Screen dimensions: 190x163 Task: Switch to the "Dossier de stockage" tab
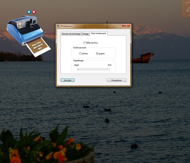pyautogui.click(x=71, y=34)
